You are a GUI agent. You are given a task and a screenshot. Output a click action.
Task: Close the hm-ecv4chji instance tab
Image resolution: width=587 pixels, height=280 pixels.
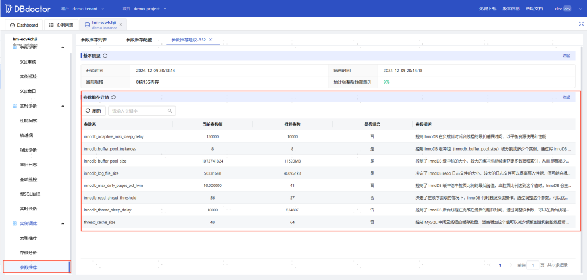(x=121, y=24)
